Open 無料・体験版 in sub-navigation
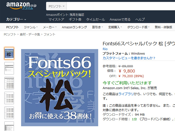The image size is (175, 131). pos(164,27)
